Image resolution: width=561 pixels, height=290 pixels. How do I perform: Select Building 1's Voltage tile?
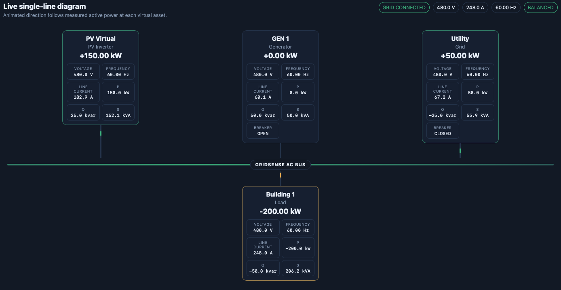pyautogui.click(x=263, y=227)
